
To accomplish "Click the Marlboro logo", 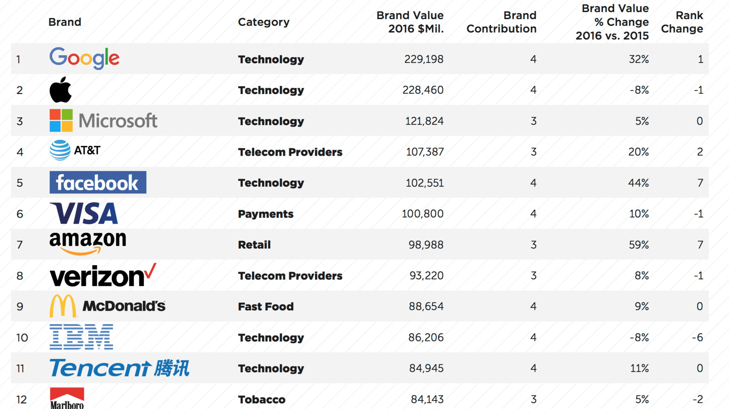I will coord(67,398).
